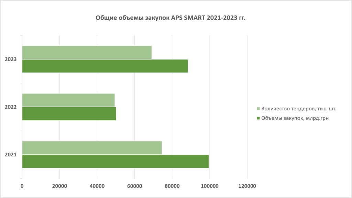Click the light green 2021 tenders bar
The height and width of the screenshot is (198, 352).
point(92,148)
